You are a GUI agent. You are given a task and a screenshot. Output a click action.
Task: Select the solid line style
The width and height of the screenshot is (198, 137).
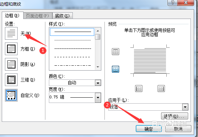click(72, 32)
